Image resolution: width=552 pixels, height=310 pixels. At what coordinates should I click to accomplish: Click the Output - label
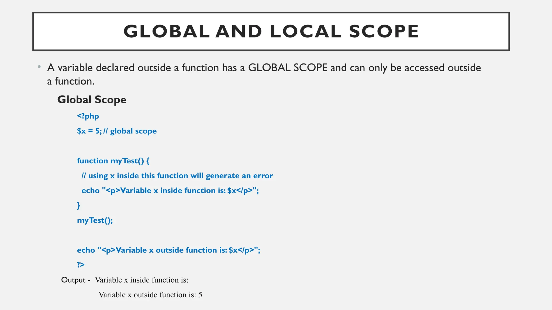point(76,280)
